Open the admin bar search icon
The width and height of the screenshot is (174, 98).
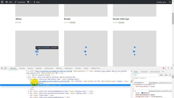click(x=170, y=2)
